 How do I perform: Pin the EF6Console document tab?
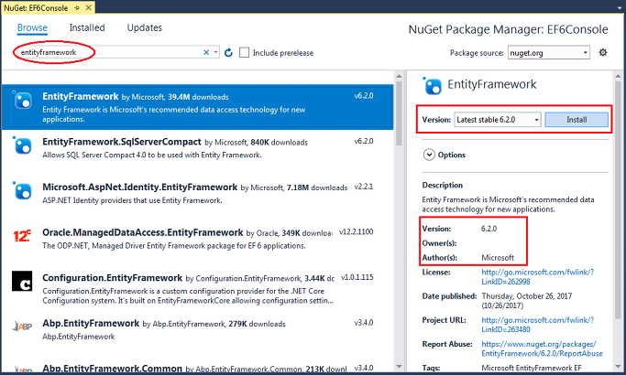(77, 7)
